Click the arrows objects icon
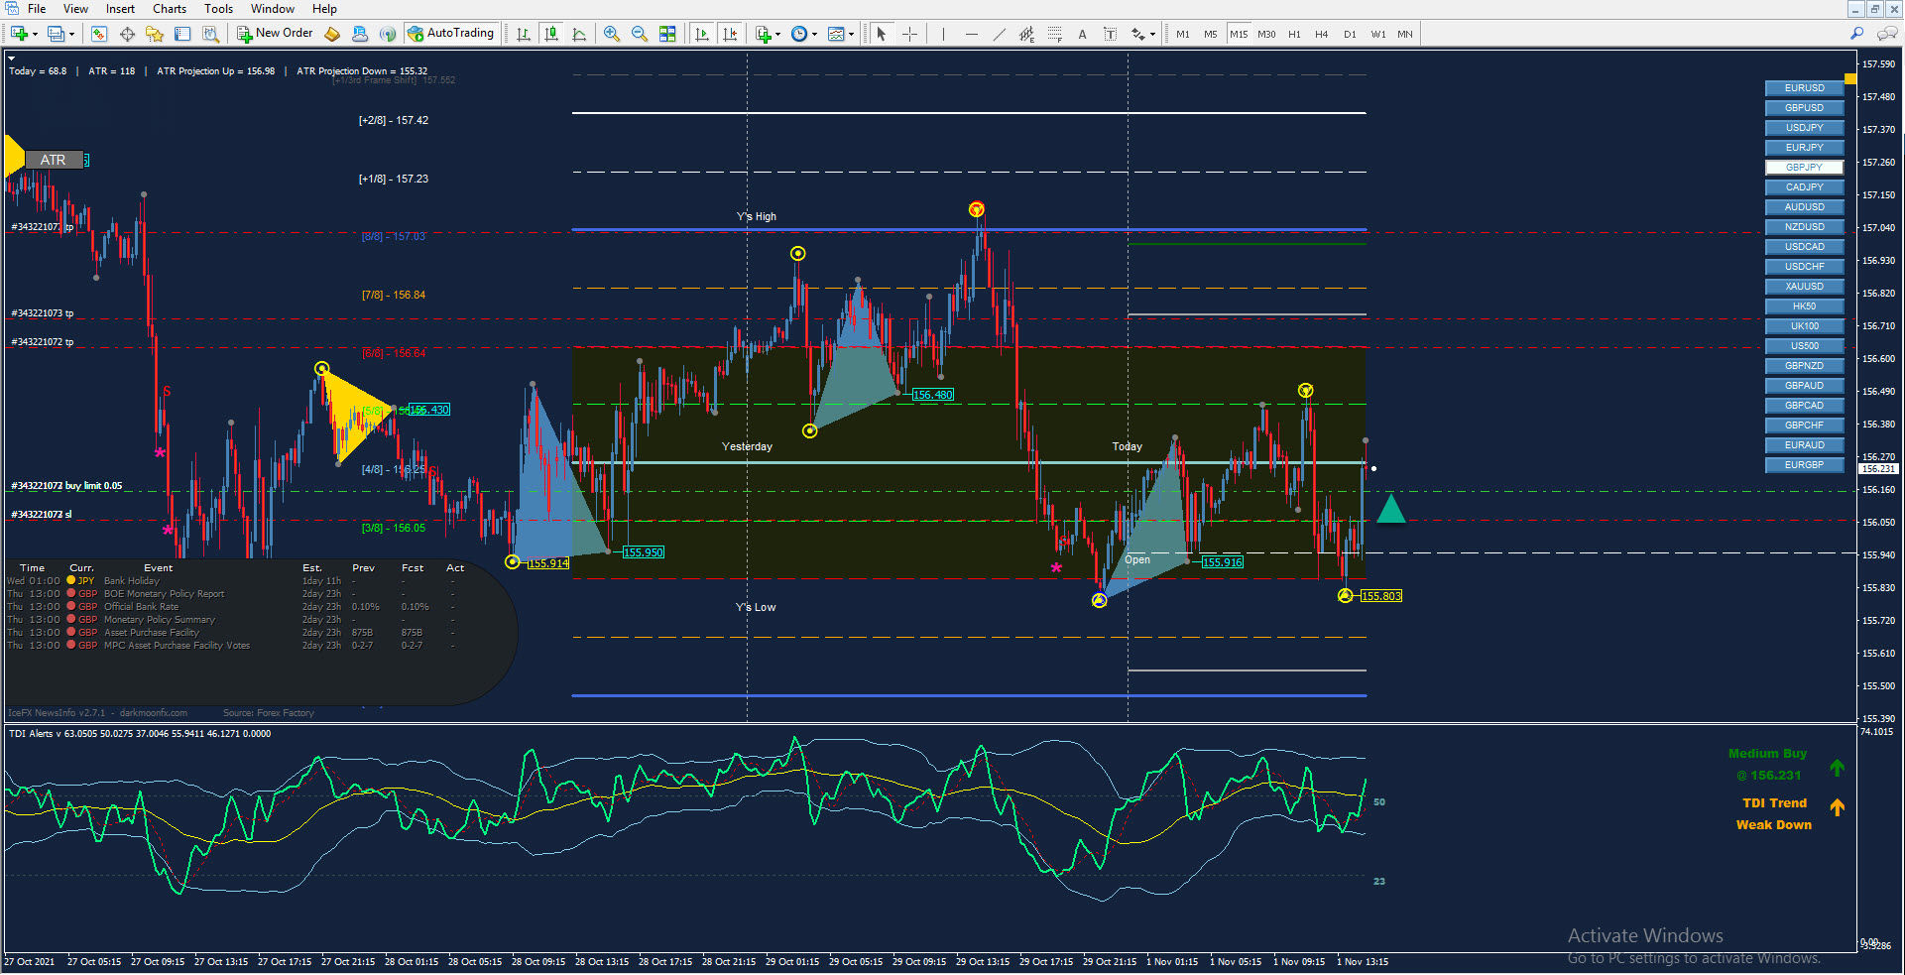Viewport: 1905px width, 975px height. point(1138,34)
